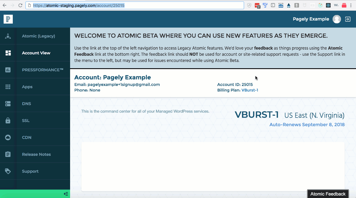Click Auto-Renews September 8, 2018 link
The width and height of the screenshot is (356, 198).
tap(307, 125)
